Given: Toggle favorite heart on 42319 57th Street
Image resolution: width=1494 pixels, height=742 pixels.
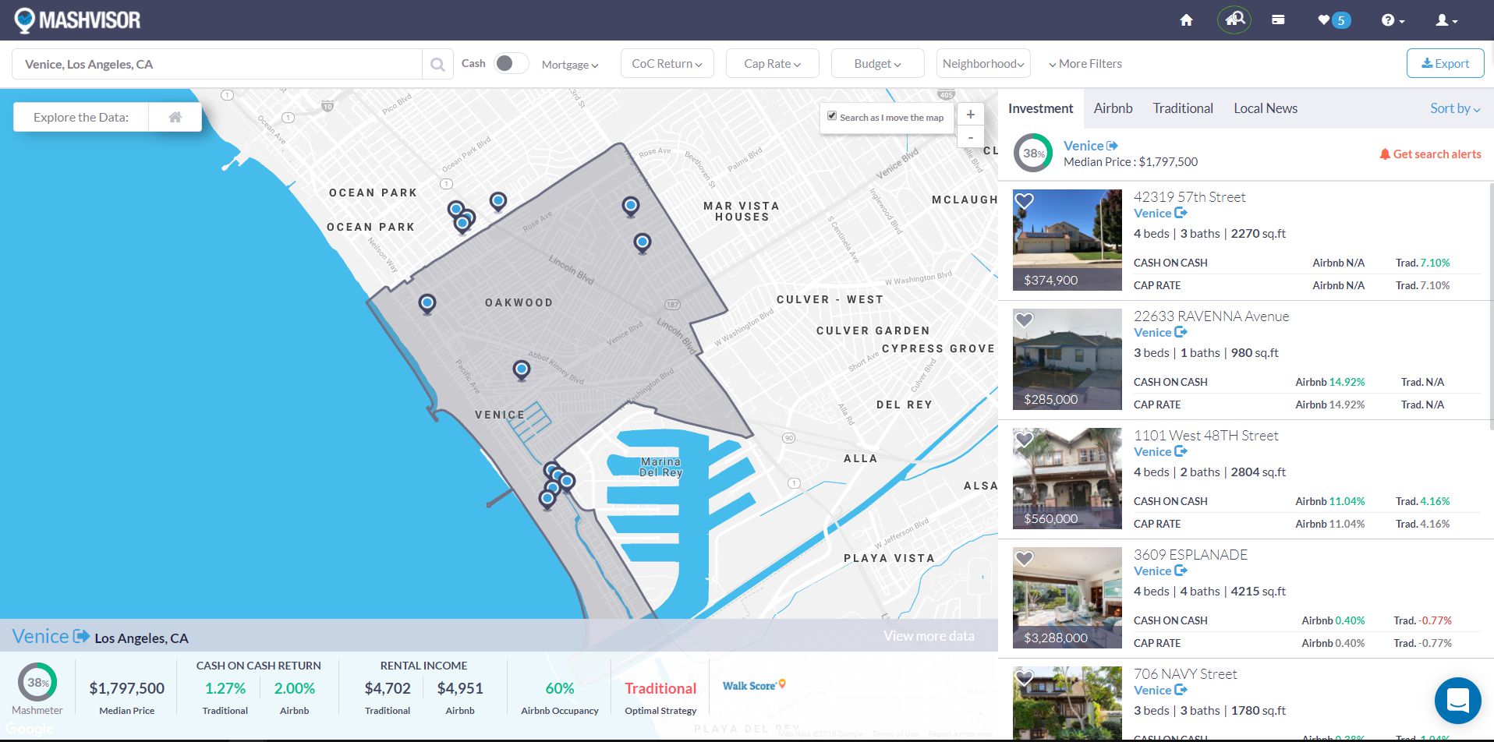Looking at the screenshot, I should 1024,201.
